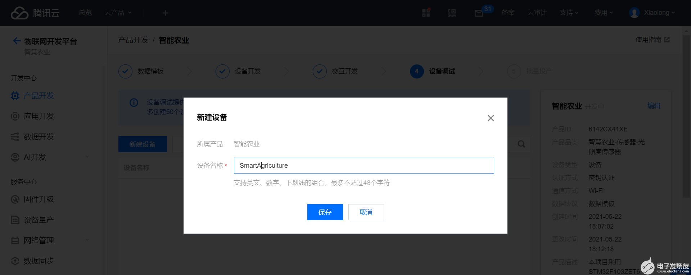Go back using the arrow beside 物联网开发平台
Image resolution: width=691 pixels, height=275 pixels.
click(x=17, y=41)
